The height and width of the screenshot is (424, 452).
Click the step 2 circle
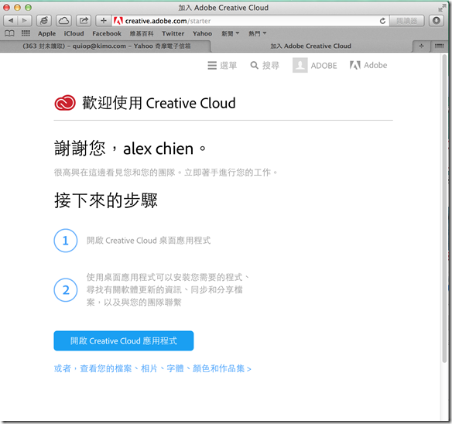click(66, 289)
